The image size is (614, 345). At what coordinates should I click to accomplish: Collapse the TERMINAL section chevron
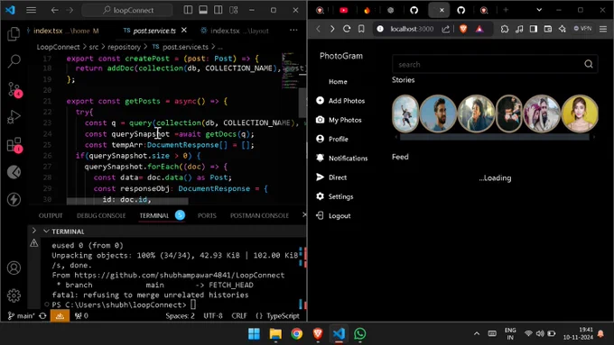[x=46, y=232]
